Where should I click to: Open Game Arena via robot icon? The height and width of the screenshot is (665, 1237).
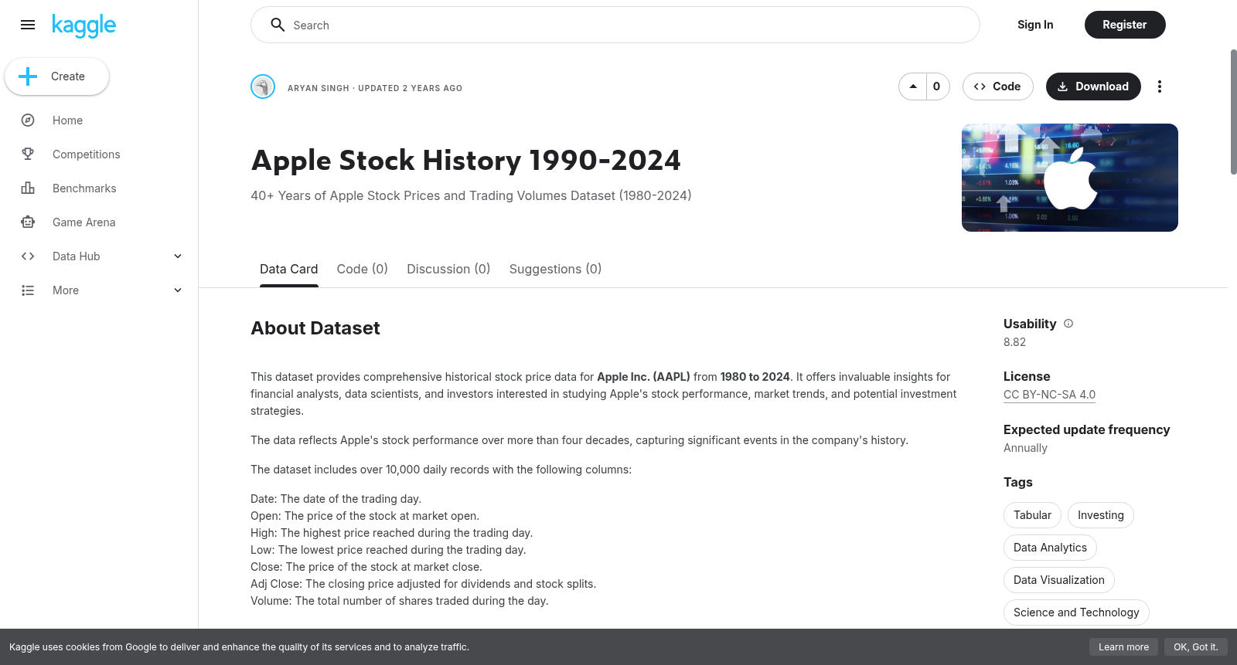coord(28,222)
